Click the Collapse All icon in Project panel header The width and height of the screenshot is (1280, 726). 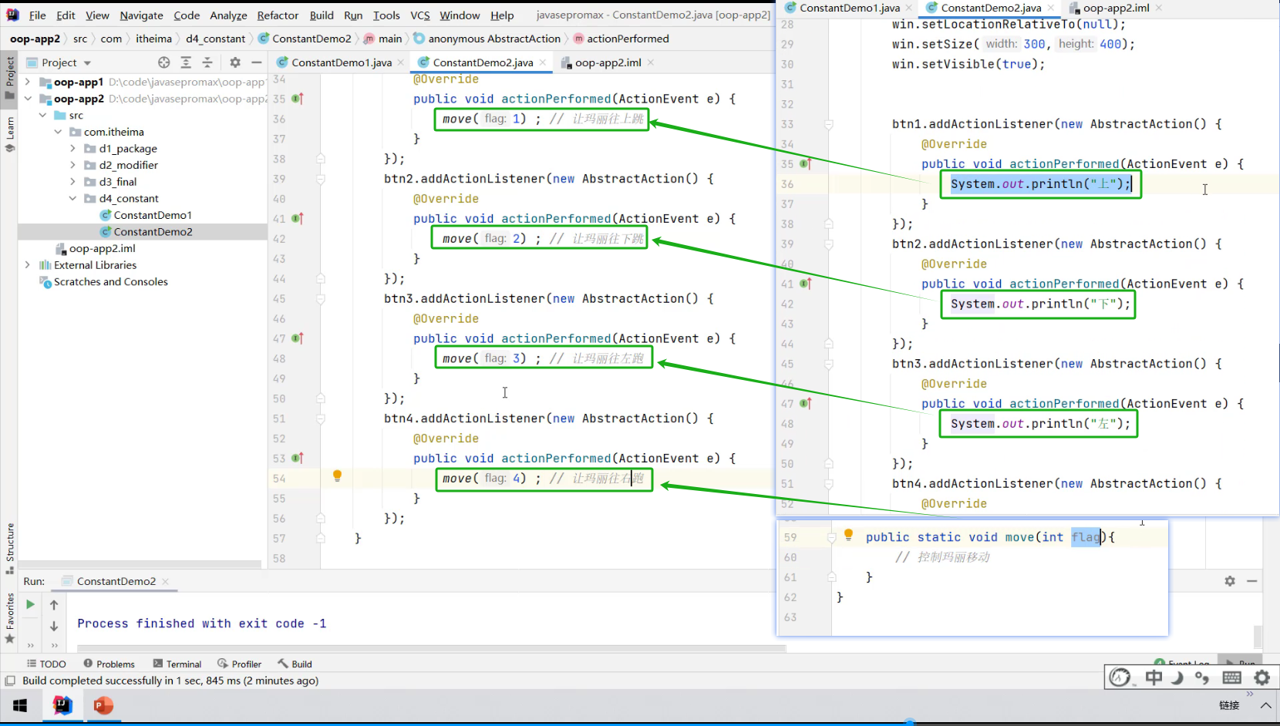coord(207,62)
